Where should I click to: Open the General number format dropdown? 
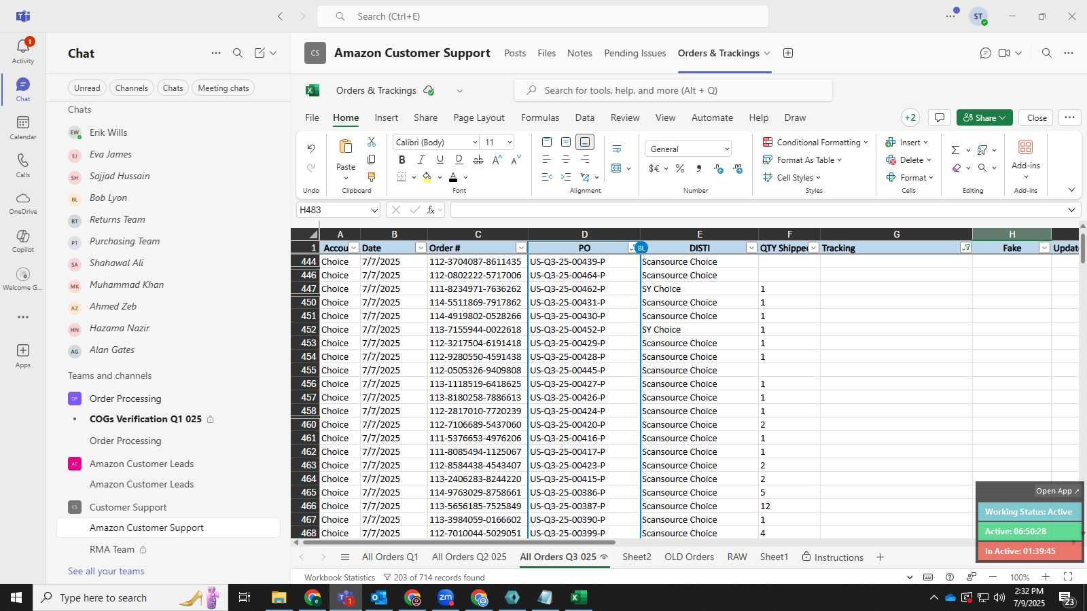click(x=726, y=149)
